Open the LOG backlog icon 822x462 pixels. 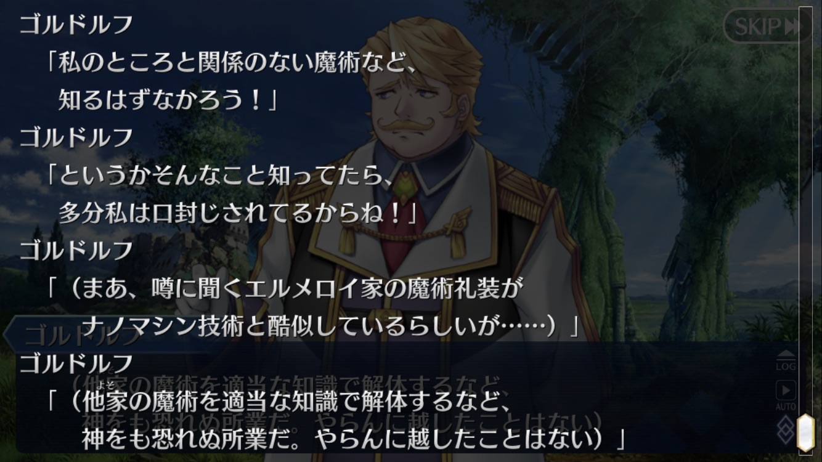(786, 361)
